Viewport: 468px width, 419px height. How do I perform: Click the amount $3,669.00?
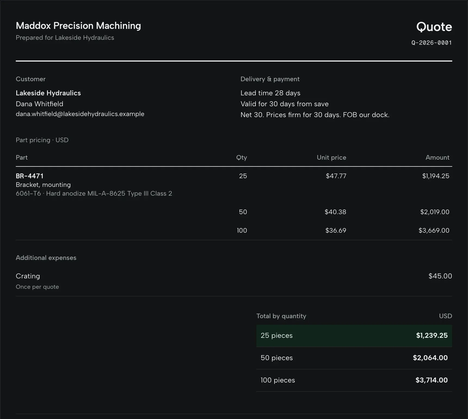pos(434,230)
